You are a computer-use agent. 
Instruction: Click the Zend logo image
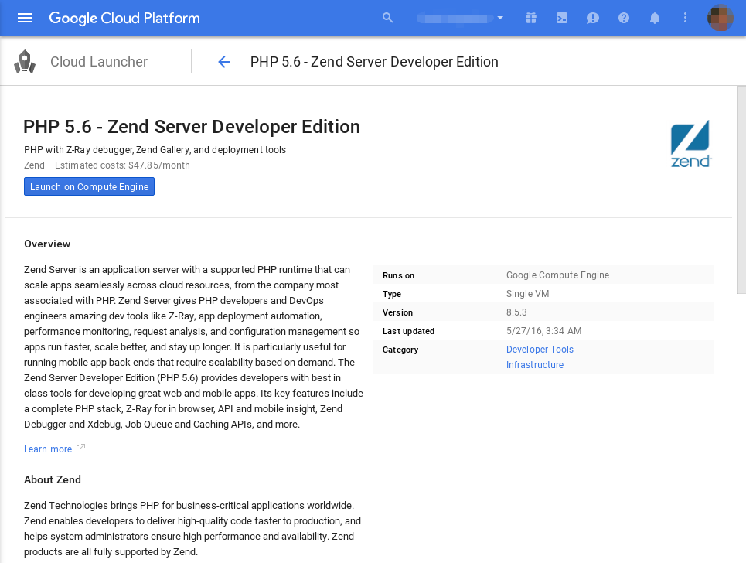click(691, 144)
